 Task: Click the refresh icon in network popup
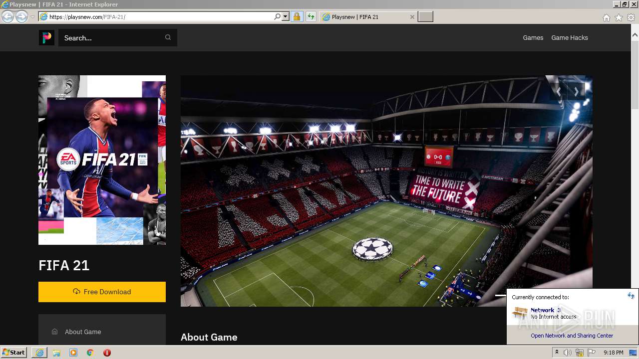point(631,296)
